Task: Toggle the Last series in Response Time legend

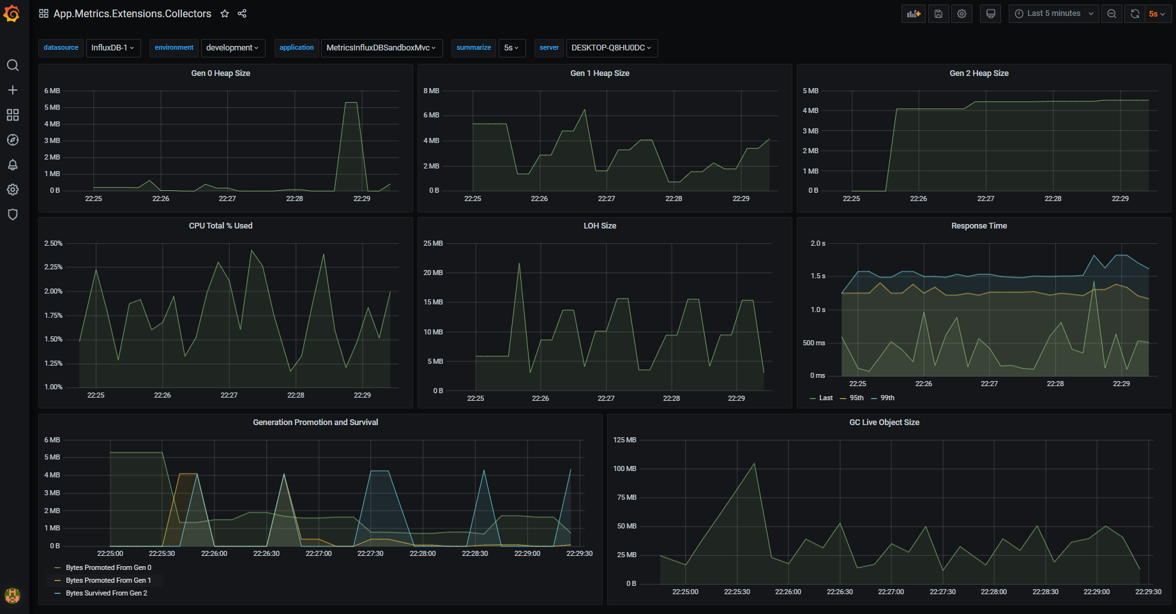Action: point(826,398)
